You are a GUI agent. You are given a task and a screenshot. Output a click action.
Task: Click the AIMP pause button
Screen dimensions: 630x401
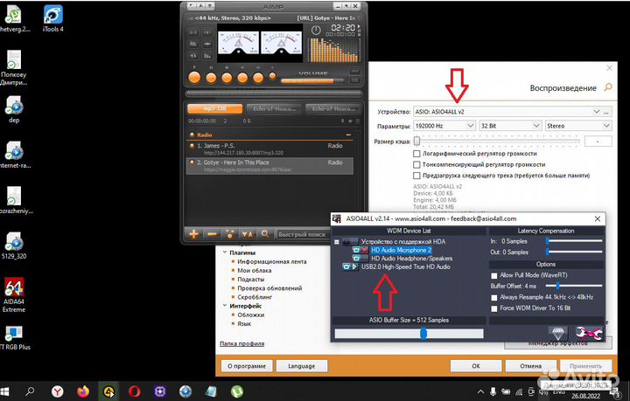tap(211, 78)
